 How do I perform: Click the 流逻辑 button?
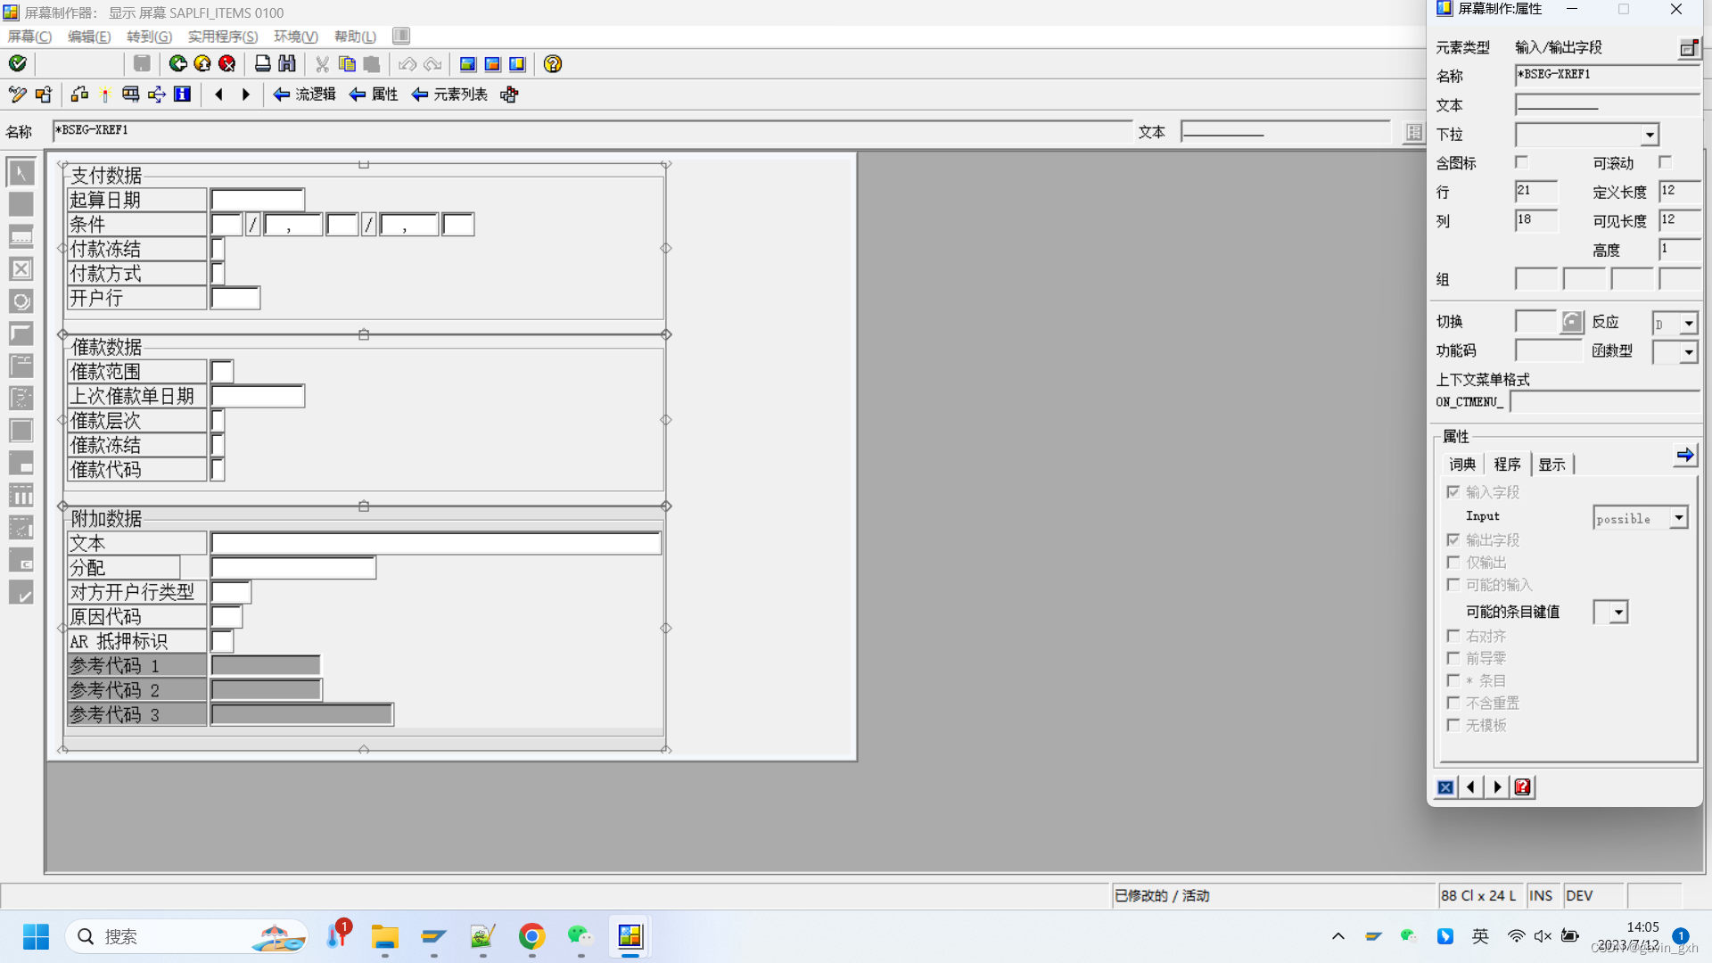coord(304,95)
